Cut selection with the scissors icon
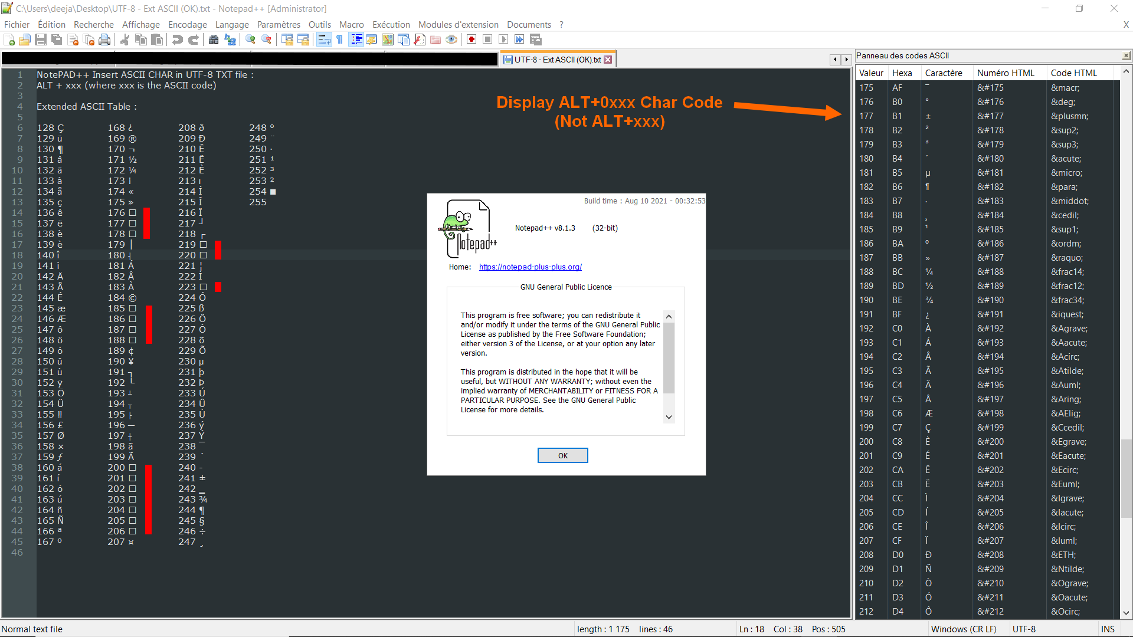This screenshot has height=637, width=1133. 125,40
